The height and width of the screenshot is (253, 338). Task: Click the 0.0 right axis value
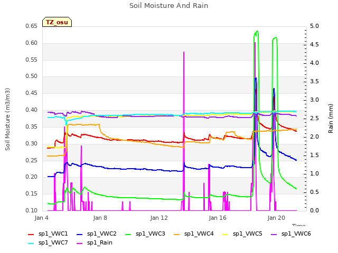click(314, 210)
